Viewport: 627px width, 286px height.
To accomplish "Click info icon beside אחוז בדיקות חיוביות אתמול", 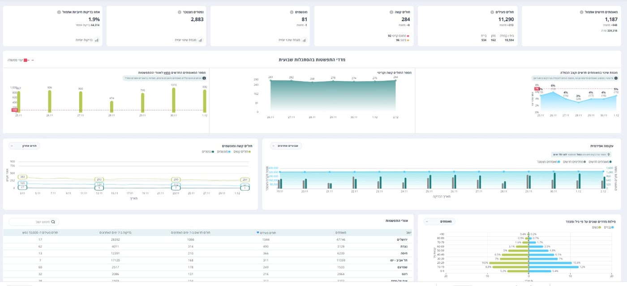I will [x=59, y=12].
